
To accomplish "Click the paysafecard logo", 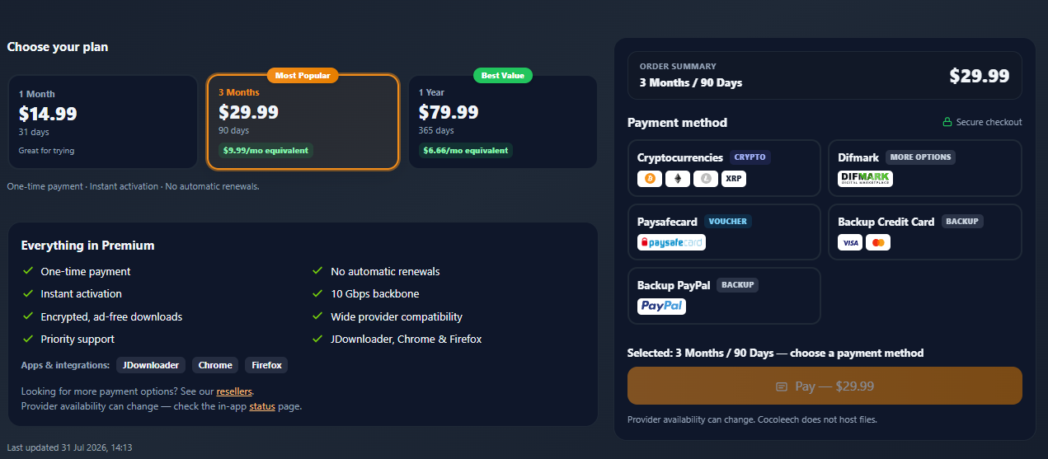I will [672, 242].
